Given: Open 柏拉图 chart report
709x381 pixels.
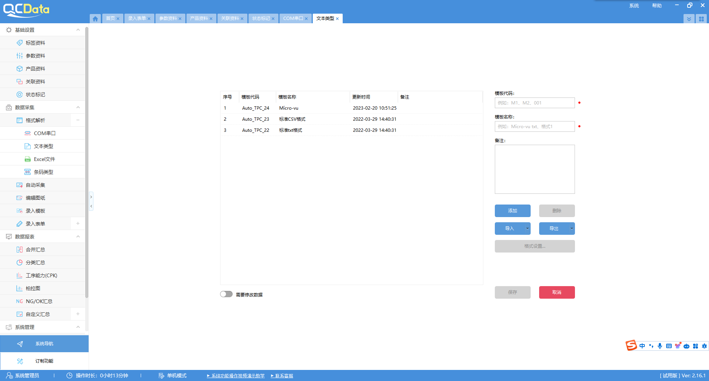Looking at the screenshot, I should [x=33, y=288].
